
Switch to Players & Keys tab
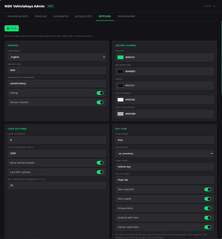click(18, 16)
